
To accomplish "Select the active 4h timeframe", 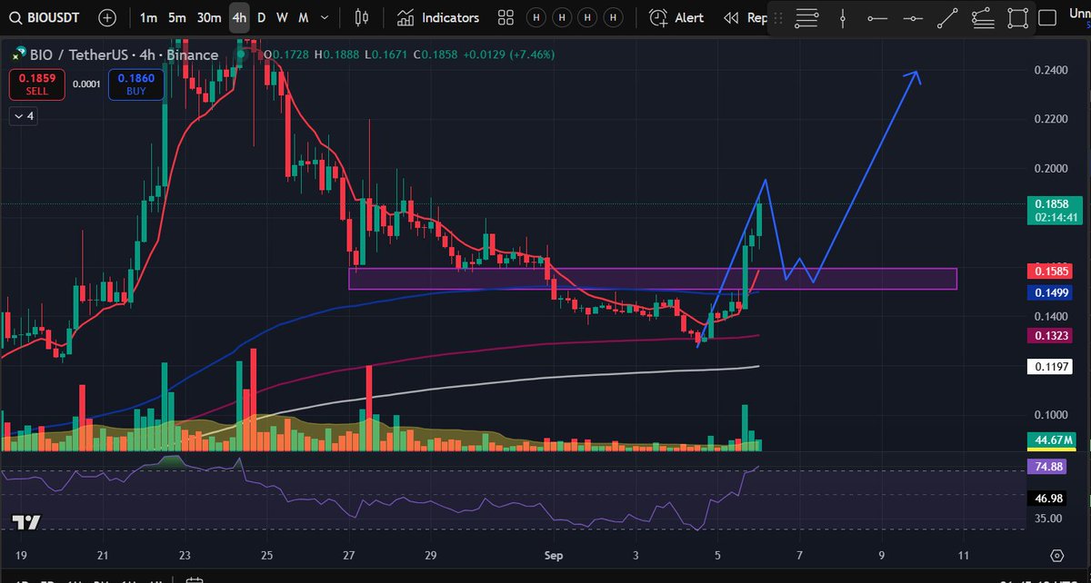I will (239, 17).
